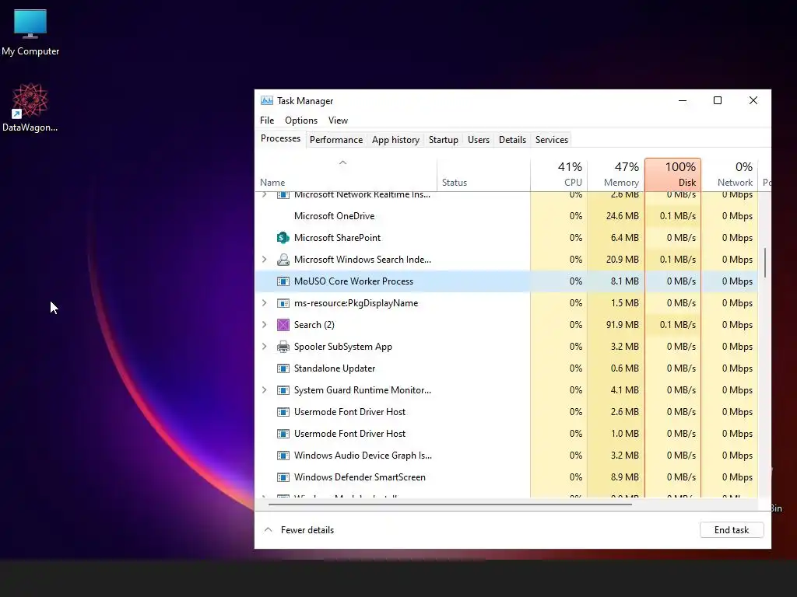Collapse view with Fewer details chevron
797x597 pixels.
point(268,530)
